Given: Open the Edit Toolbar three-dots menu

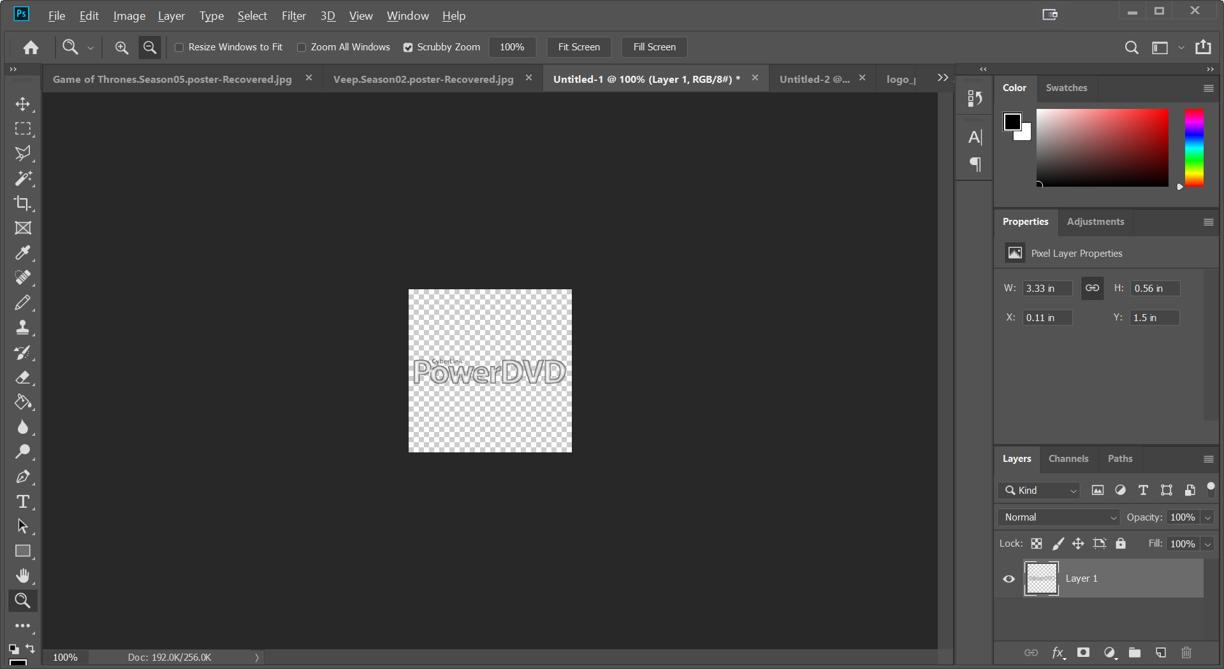Looking at the screenshot, I should pyautogui.click(x=23, y=626).
